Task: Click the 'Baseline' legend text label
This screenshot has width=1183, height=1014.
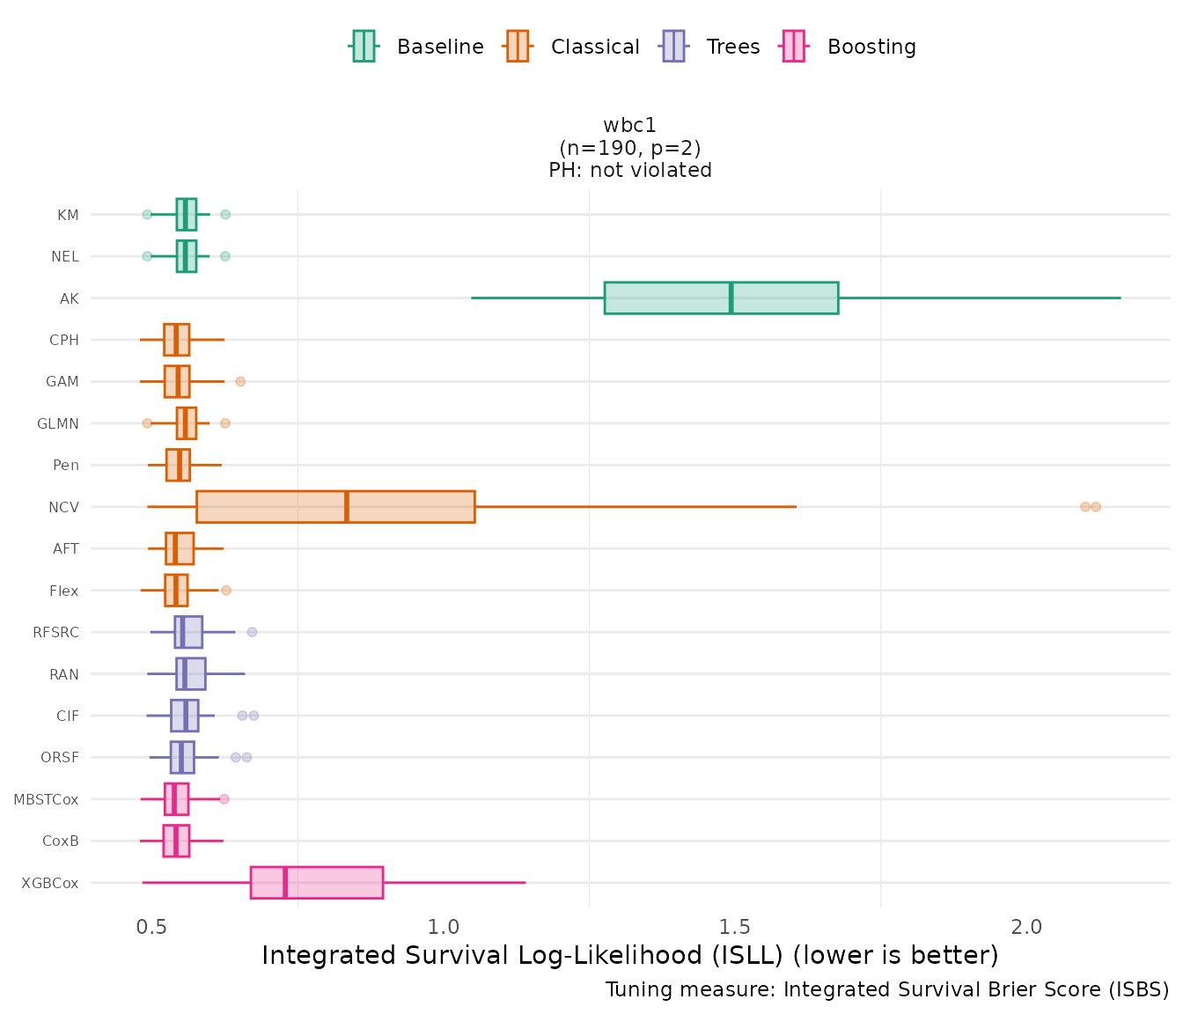Action: coord(440,47)
